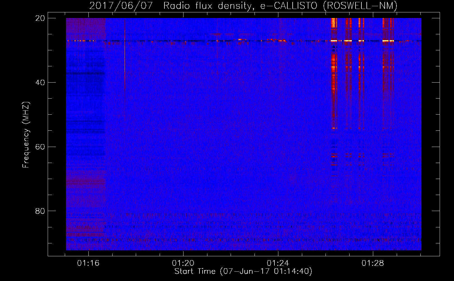Click the "Start Time (07-Jun-17 01:14:40)" axis label
The height and width of the screenshot is (281, 454).
(243, 271)
